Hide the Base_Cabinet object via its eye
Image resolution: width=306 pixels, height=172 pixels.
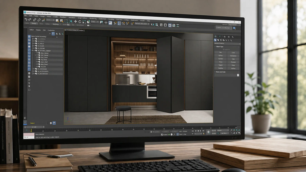[37, 53]
